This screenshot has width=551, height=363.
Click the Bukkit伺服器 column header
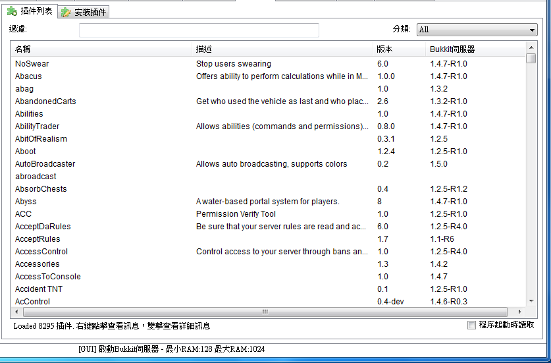474,49
